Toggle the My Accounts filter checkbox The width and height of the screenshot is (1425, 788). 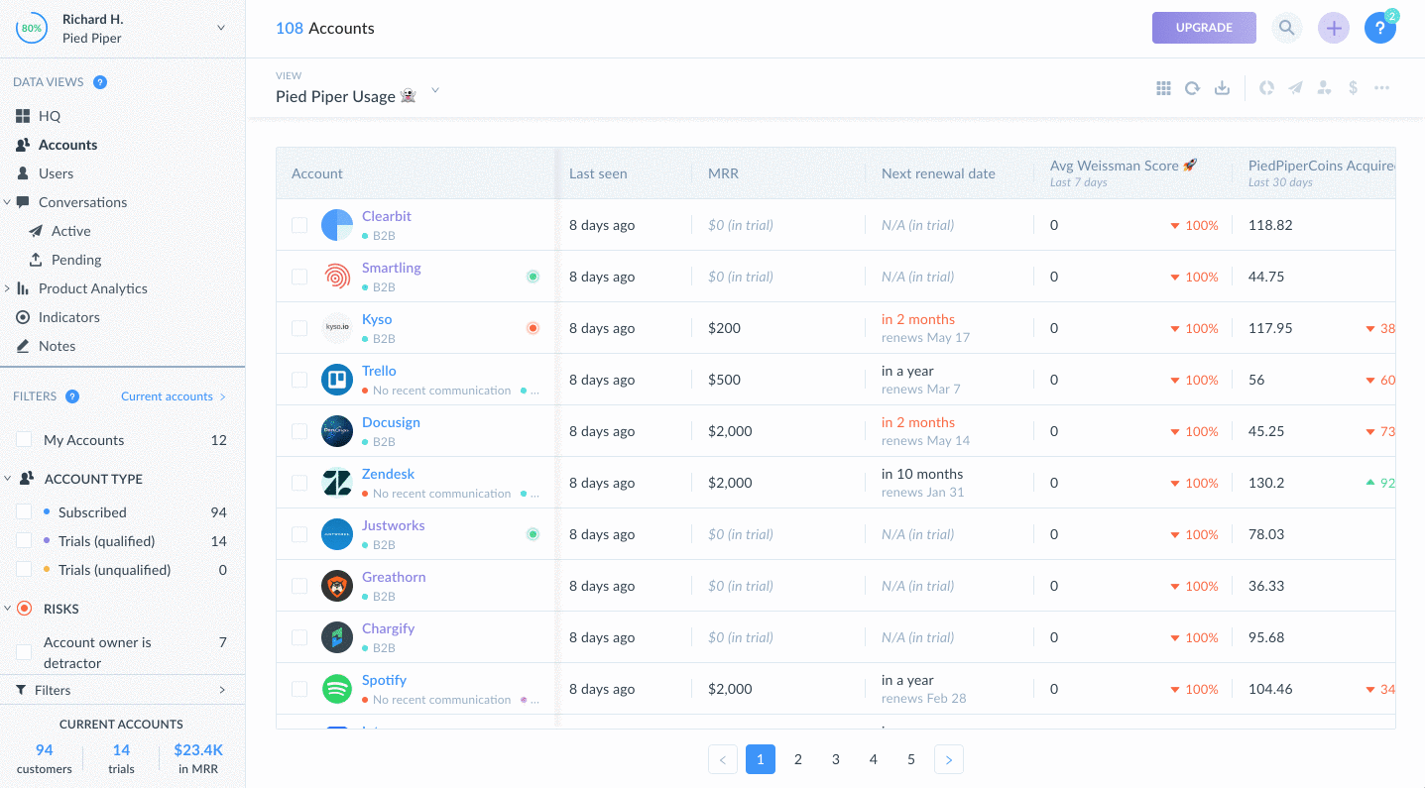coord(24,440)
